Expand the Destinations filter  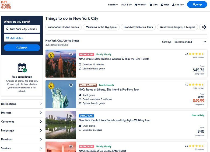pos(22,104)
